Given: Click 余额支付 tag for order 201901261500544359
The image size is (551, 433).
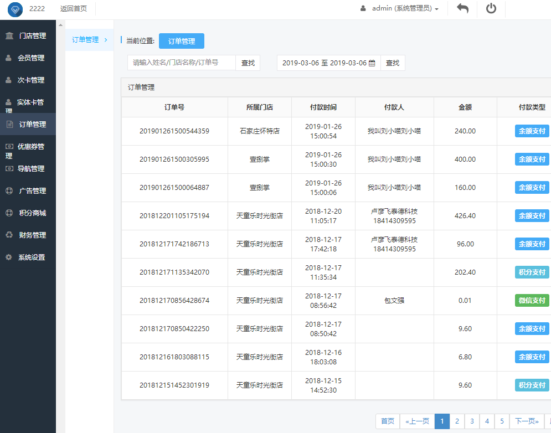Looking at the screenshot, I should 532,131.
